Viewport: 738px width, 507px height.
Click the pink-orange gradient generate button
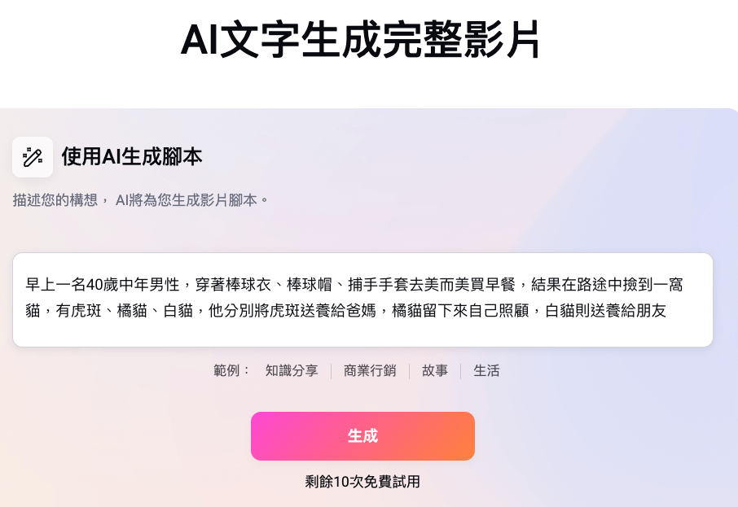tap(362, 436)
